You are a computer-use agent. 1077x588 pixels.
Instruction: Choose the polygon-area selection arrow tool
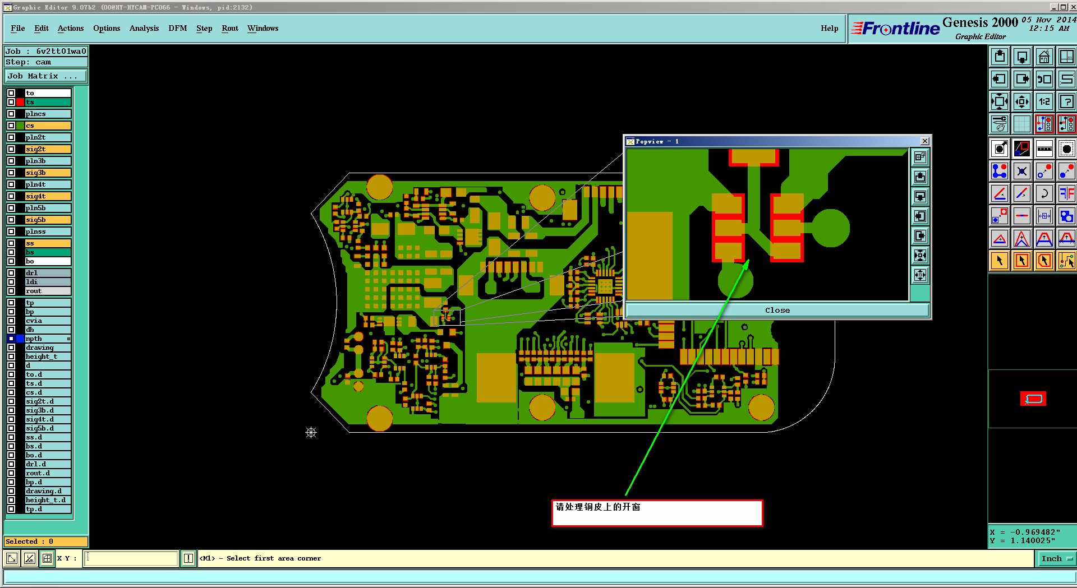tap(1044, 261)
